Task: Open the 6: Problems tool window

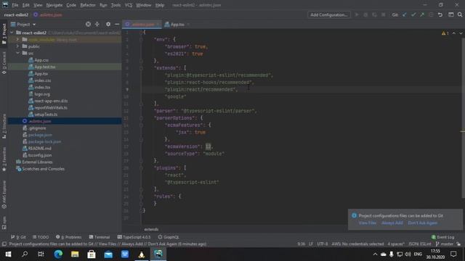Action: [68, 237]
